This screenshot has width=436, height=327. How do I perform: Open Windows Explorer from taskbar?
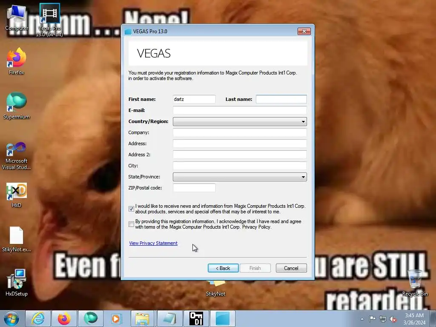pos(142,318)
